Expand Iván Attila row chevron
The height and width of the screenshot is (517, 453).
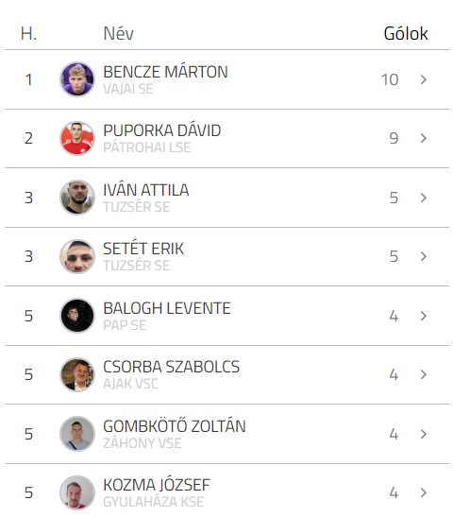(424, 198)
